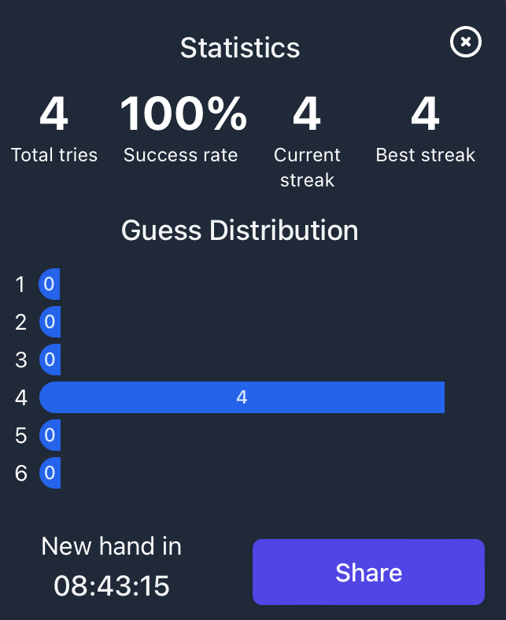Close the Statistics dialog
The image size is (506, 620).
pyautogui.click(x=466, y=42)
